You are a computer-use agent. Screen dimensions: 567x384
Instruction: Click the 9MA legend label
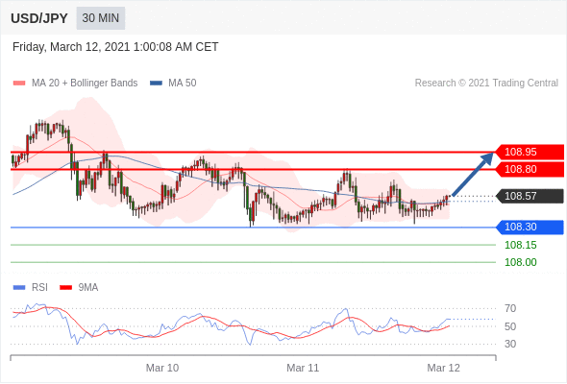tap(88, 288)
